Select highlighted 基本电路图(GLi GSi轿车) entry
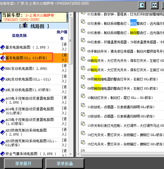Screen dimensions: 164x169 [26, 58]
